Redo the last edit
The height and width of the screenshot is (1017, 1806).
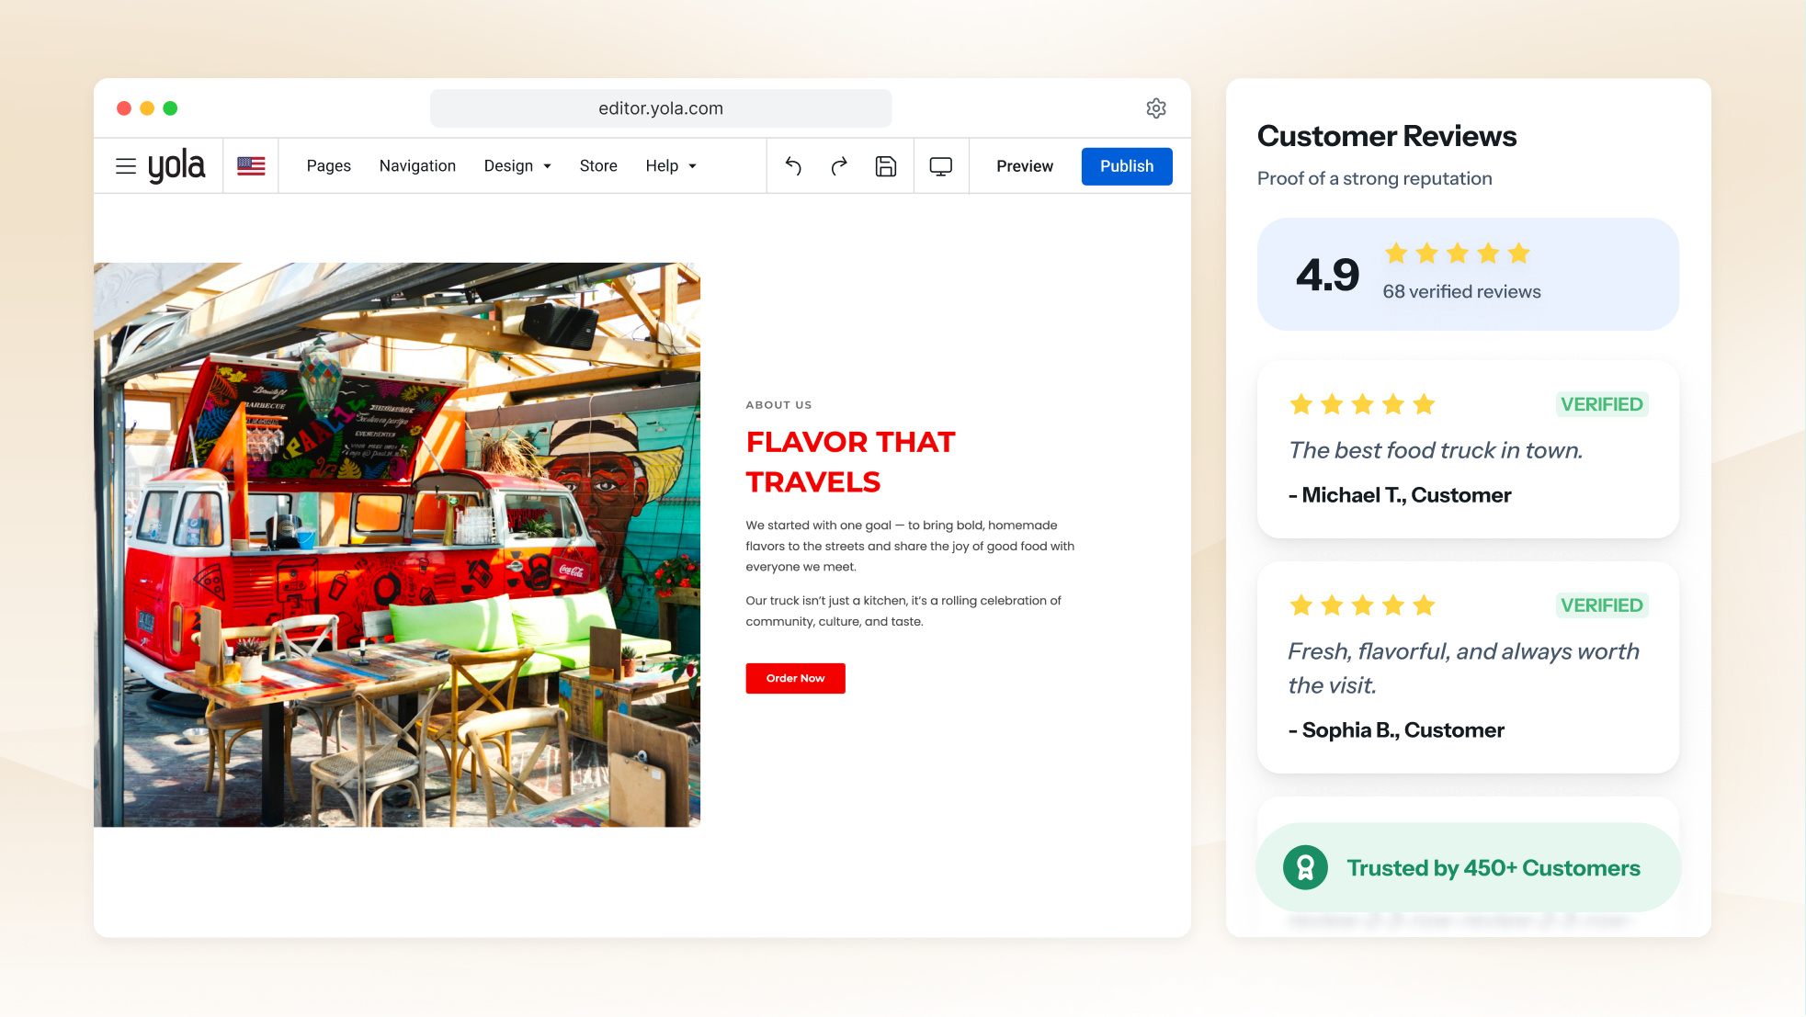[x=839, y=166]
